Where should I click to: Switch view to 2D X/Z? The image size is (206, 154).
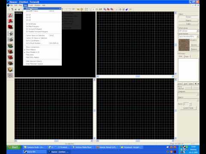42,20
